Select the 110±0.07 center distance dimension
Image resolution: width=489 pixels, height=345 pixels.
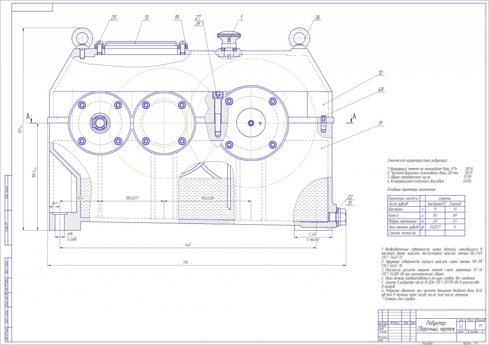(x=132, y=198)
